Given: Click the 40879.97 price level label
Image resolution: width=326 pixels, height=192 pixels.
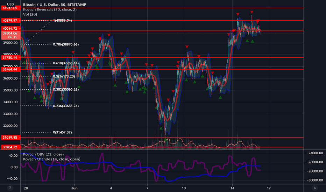Looking at the screenshot, I should [x=10, y=21].
